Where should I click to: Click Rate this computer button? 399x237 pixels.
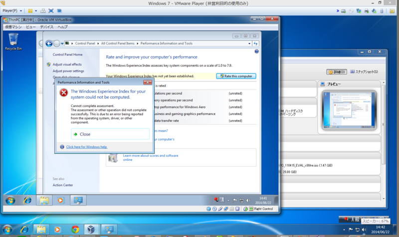[x=236, y=76]
